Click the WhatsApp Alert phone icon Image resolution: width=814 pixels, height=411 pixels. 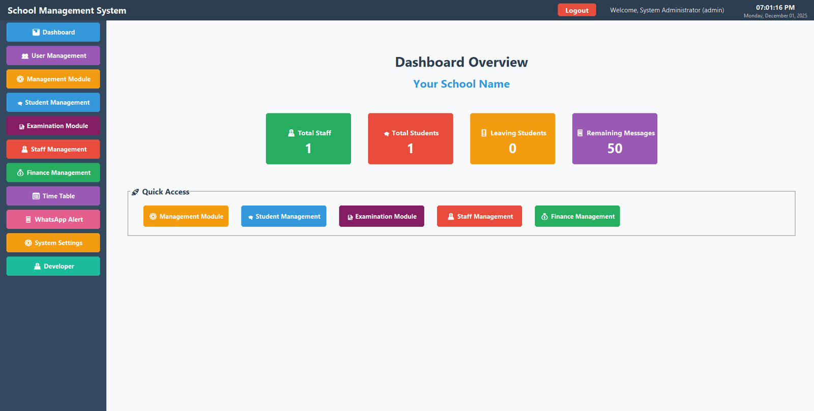pyautogui.click(x=28, y=219)
